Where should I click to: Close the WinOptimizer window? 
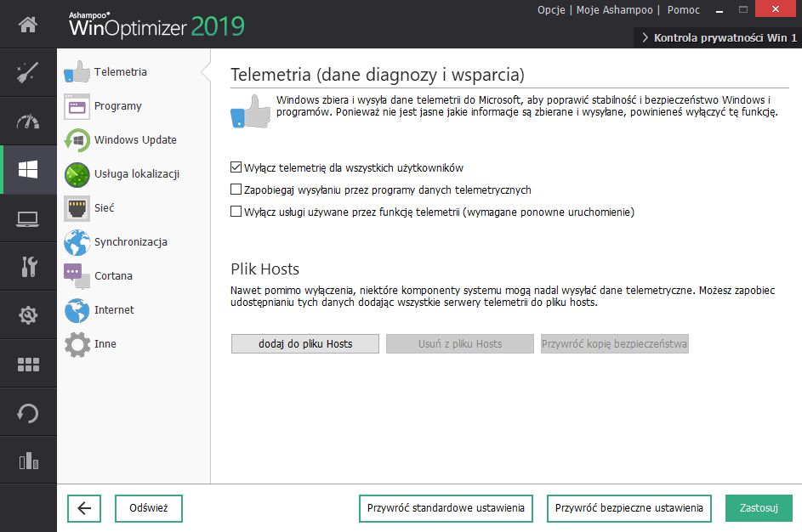[x=776, y=8]
